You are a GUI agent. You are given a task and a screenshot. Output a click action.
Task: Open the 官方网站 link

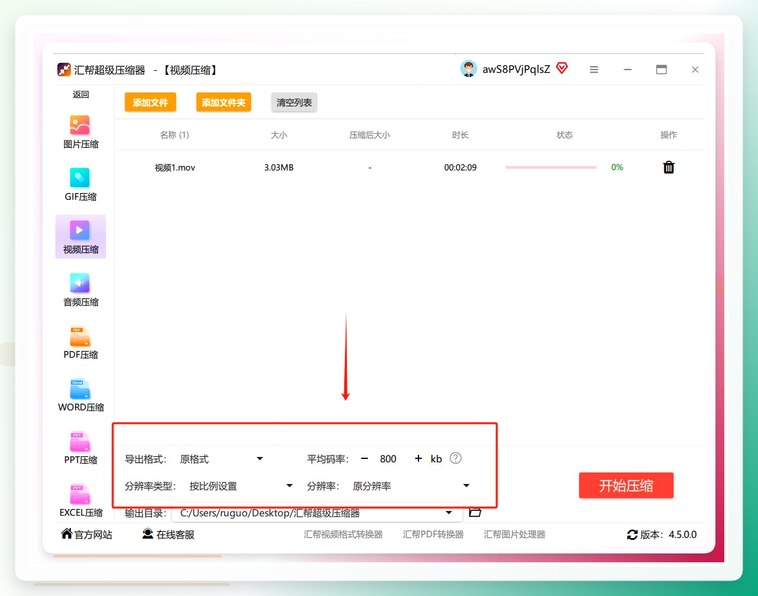[86, 534]
